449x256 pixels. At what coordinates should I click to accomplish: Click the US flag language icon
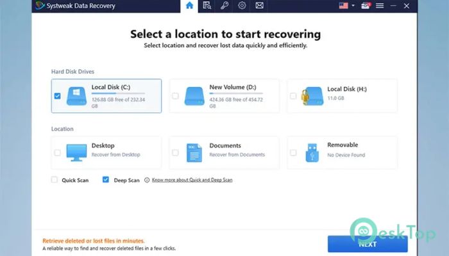[x=343, y=5]
